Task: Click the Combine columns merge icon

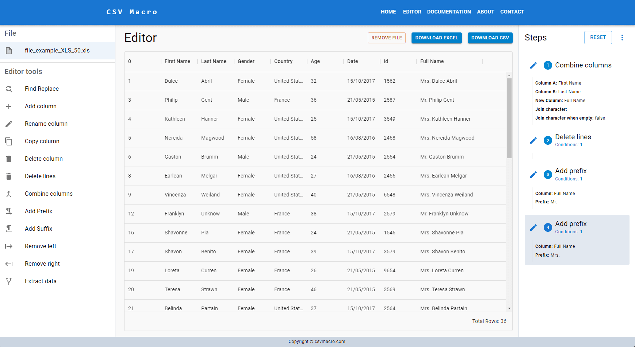Action: pos(9,194)
